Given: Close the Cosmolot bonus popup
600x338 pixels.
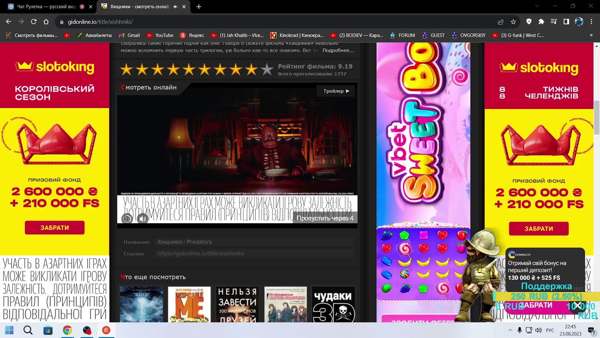Looking at the screenshot, I should (x=577, y=306).
